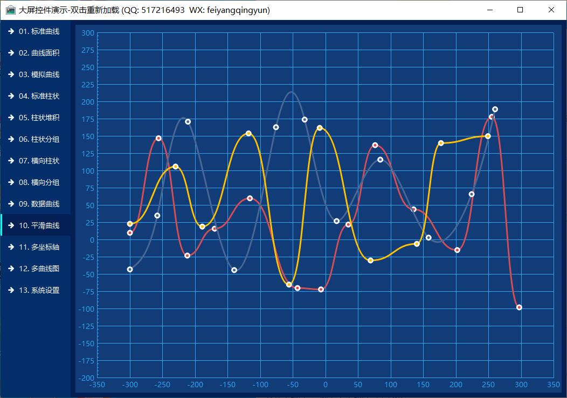
Task: Select the gray curve's rightmost point near 190
Action: click(x=495, y=109)
